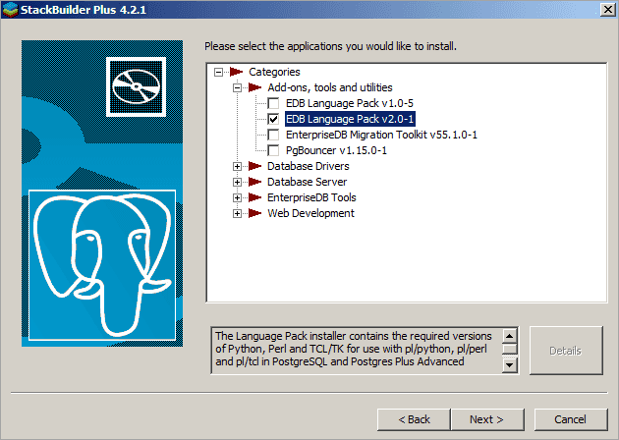Select Add-ons, tools and utilities label

330,87
